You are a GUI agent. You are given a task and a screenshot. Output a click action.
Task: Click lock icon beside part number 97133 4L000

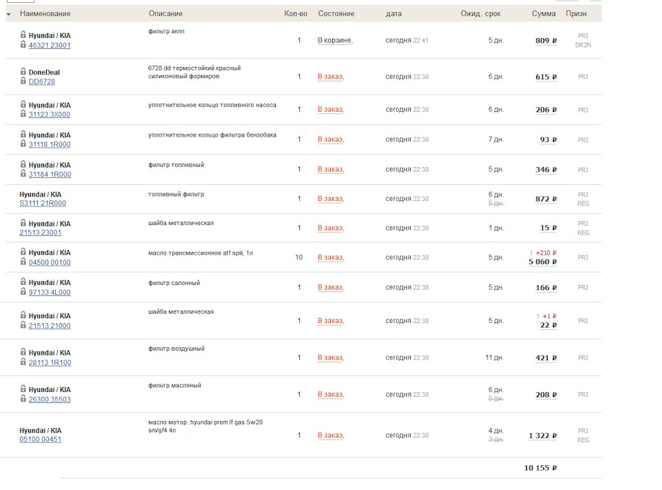click(x=23, y=291)
